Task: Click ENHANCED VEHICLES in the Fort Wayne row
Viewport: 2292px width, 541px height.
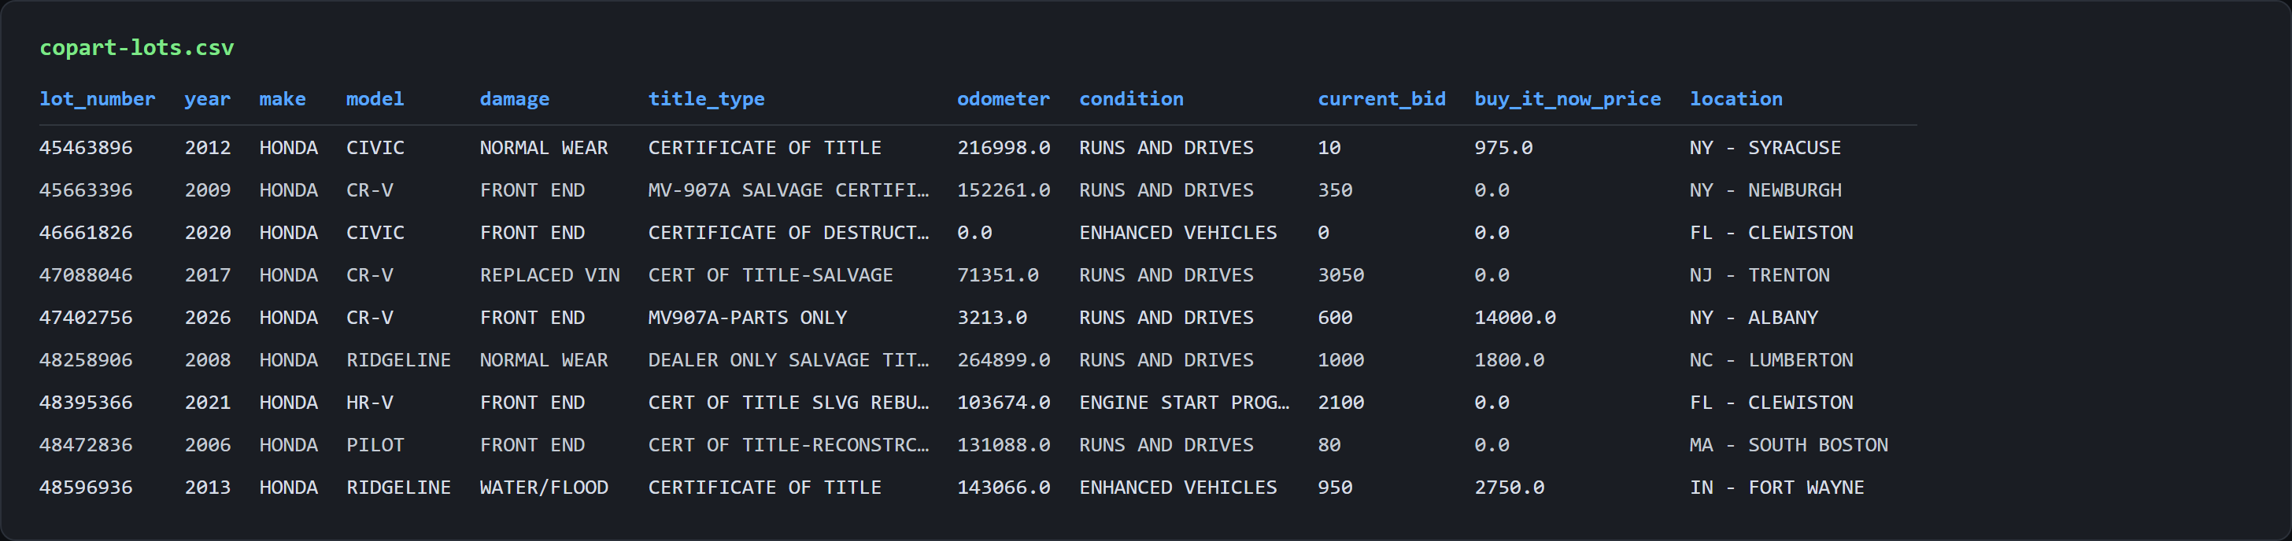Action: (x=1177, y=488)
